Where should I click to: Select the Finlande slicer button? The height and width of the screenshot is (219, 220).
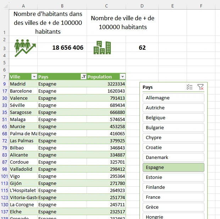pos(173,187)
